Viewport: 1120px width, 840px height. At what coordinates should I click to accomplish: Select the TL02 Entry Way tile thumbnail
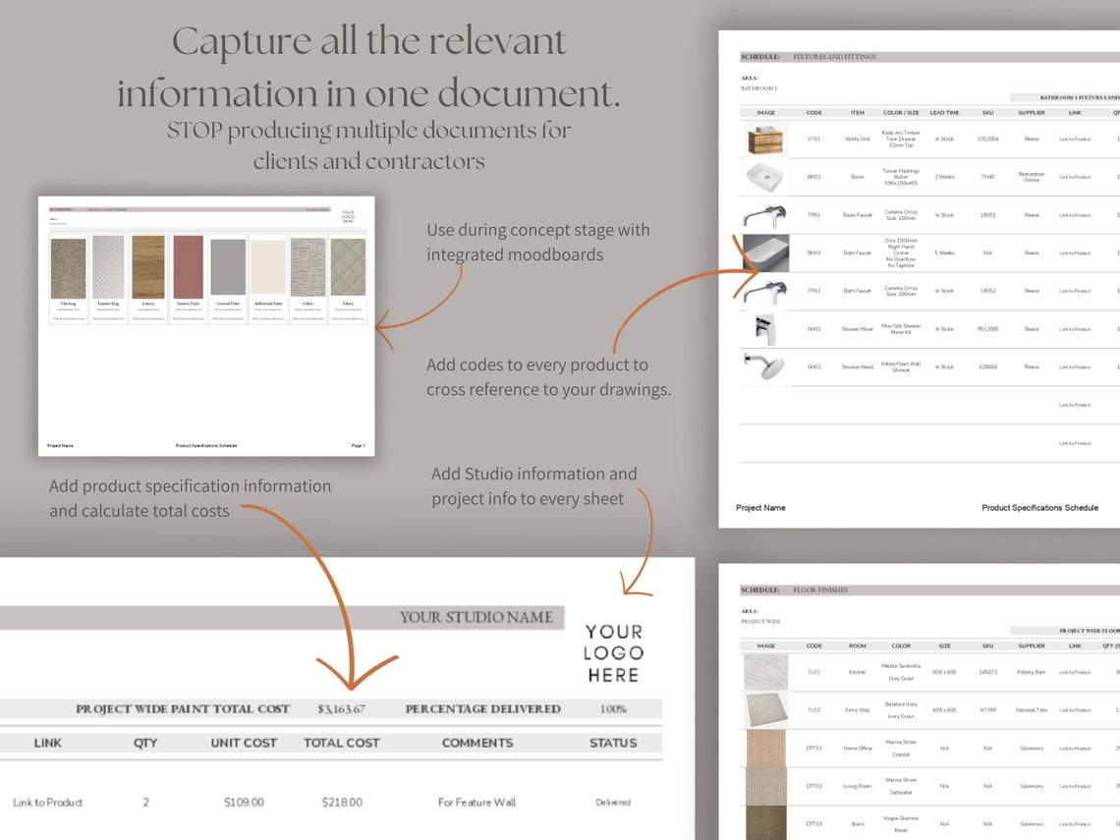click(x=766, y=709)
